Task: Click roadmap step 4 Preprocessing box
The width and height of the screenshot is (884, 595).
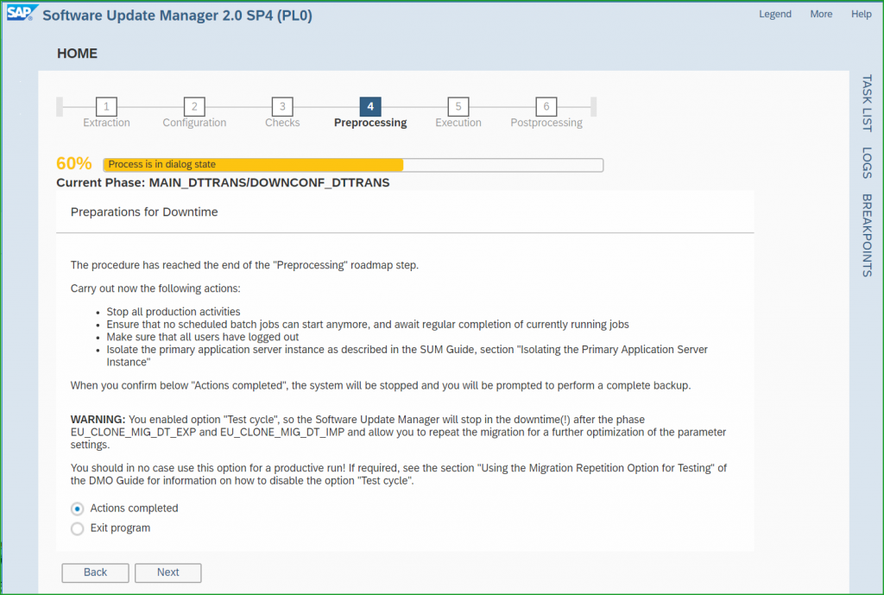Action: tap(370, 106)
